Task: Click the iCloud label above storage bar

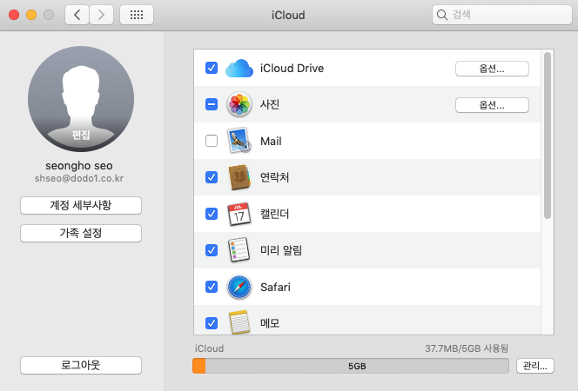Action: click(x=209, y=348)
